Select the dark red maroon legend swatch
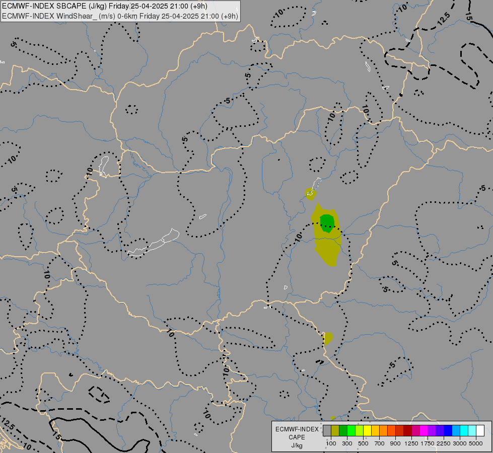 (407, 431)
